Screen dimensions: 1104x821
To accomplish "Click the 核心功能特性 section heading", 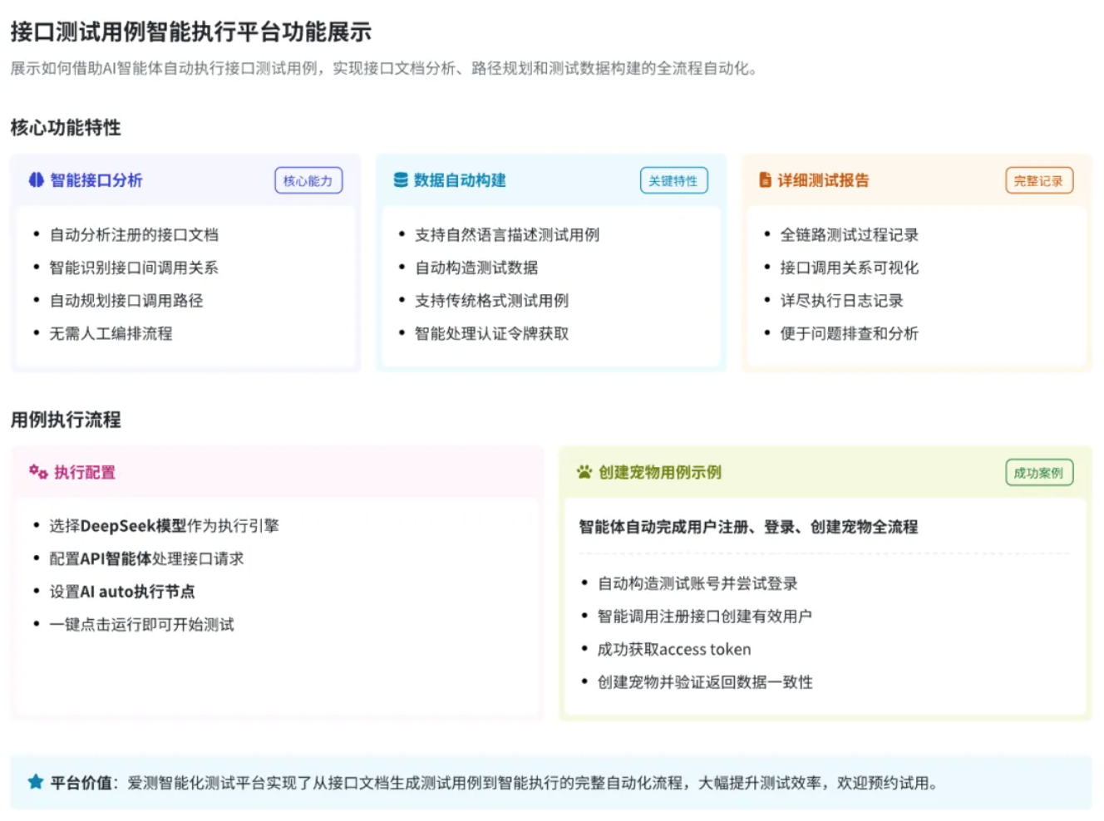I will (x=66, y=127).
